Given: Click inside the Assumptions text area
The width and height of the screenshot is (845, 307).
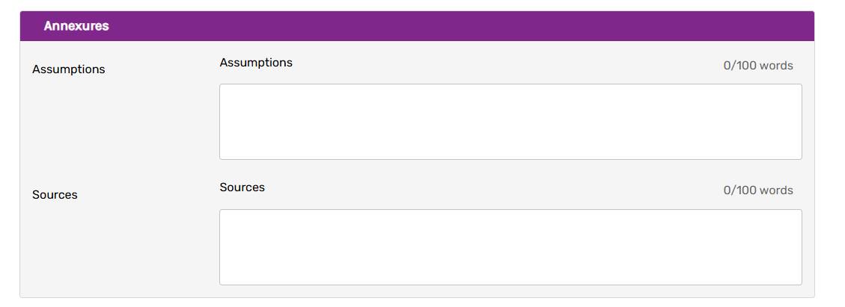Looking at the screenshot, I should point(510,122).
